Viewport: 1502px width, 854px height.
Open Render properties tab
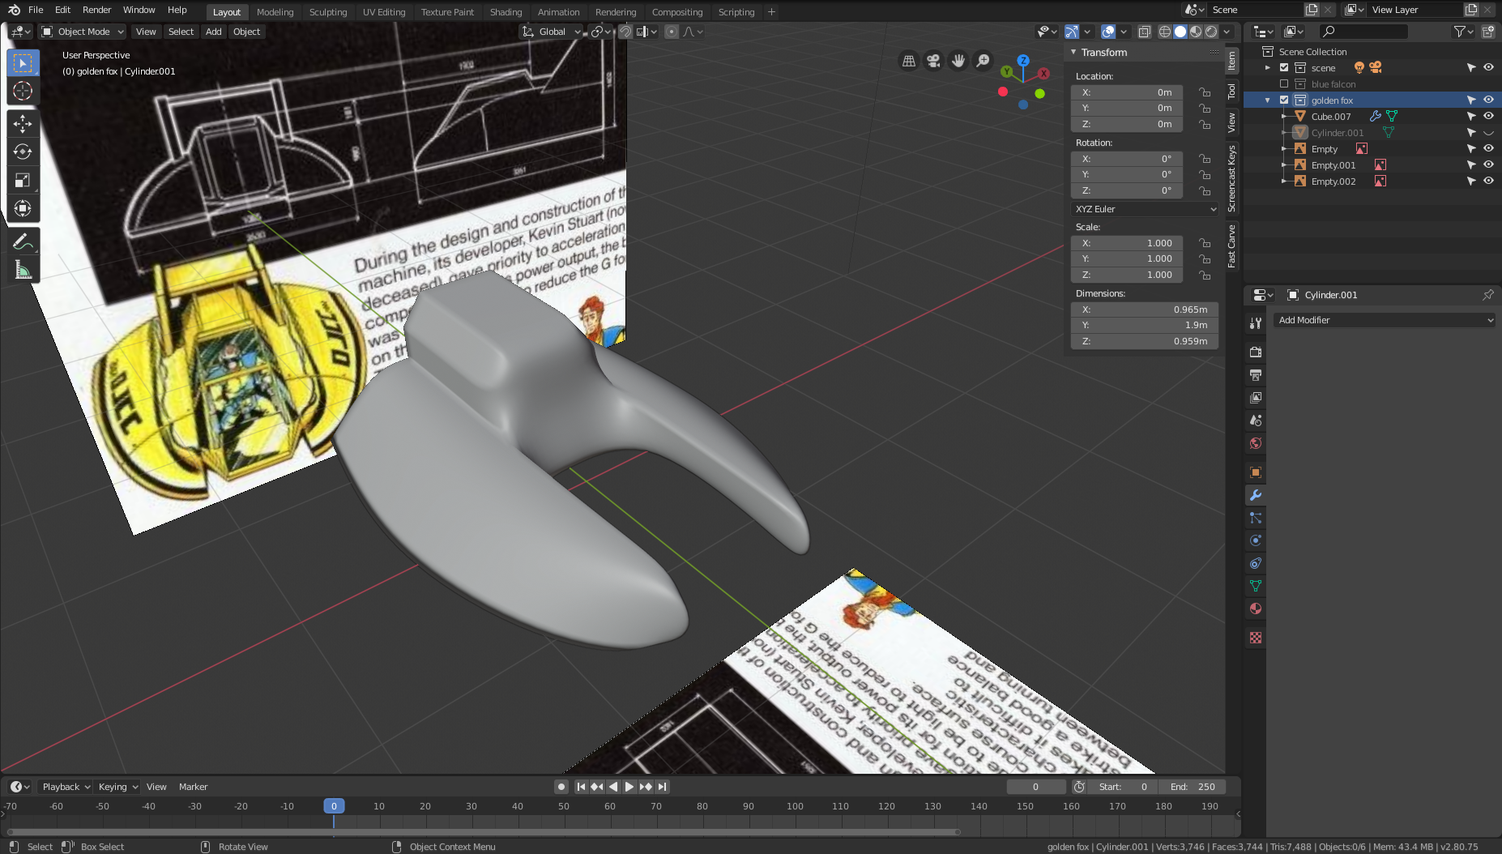click(1256, 352)
